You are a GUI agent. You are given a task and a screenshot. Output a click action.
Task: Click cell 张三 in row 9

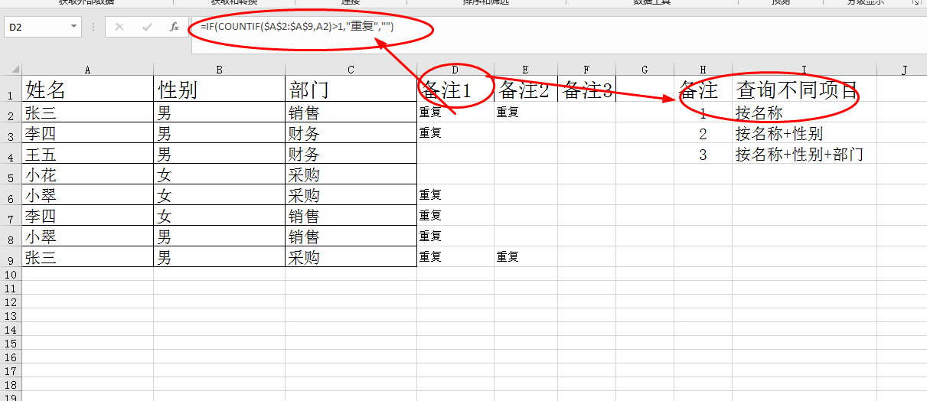(87, 257)
